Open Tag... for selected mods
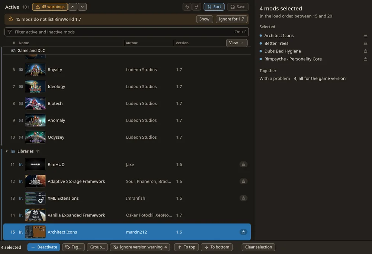The width and height of the screenshot is (372, 254). (73, 247)
